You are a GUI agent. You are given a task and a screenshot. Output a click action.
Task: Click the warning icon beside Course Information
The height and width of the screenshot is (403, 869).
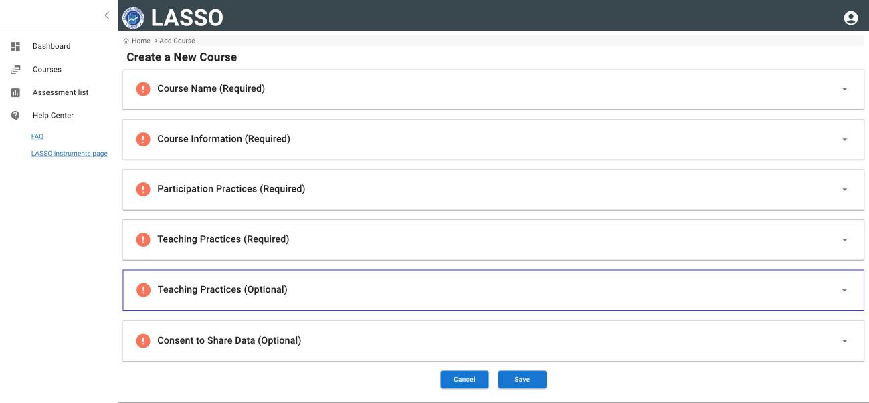pyautogui.click(x=143, y=139)
